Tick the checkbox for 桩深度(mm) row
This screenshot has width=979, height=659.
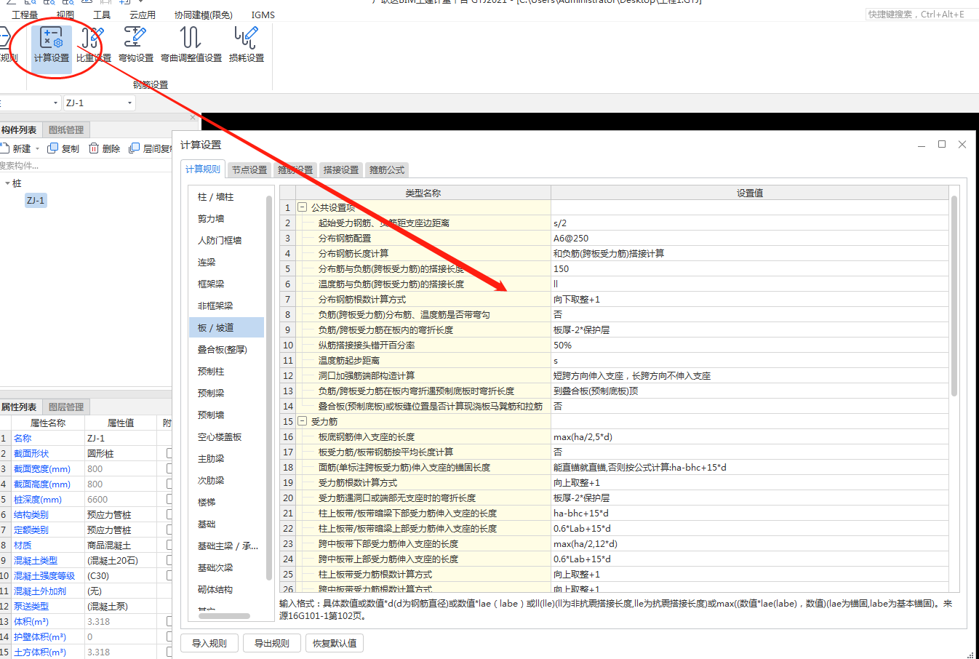(169, 499)
